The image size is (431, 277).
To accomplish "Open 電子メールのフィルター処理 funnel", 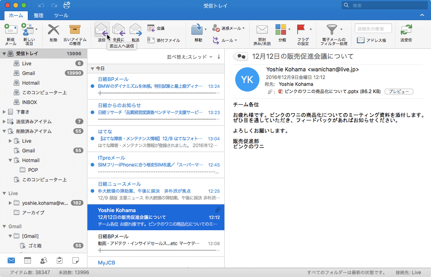I will point(334,34).
